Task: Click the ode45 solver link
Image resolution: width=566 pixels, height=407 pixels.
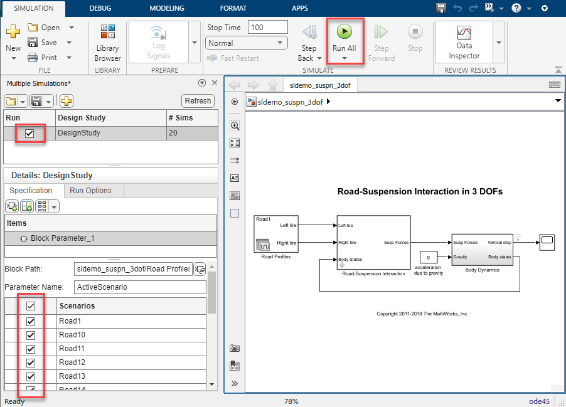Action: pos(540,401)
